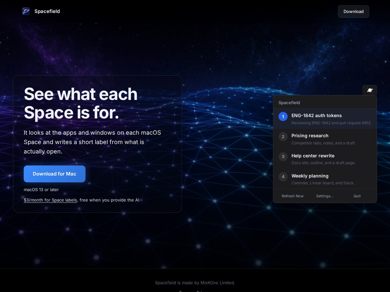390x292 pixels.
Task: Click 'Docs site, outline, and a draft page.' text
Action: click(x=323, y=163)
